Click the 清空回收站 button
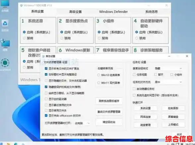The image size is (195, 145). click(109, 122)
